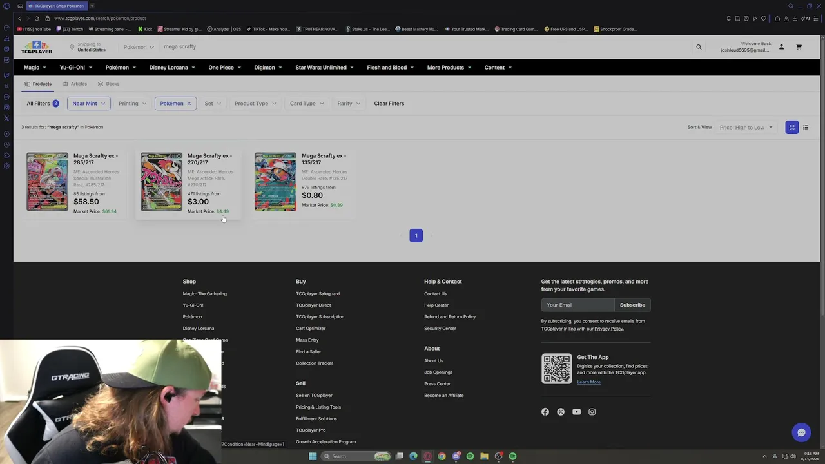This screenshot has width=825, height=464.
Task: Open the Cart Optimizer link
Action: click(311, 329)
